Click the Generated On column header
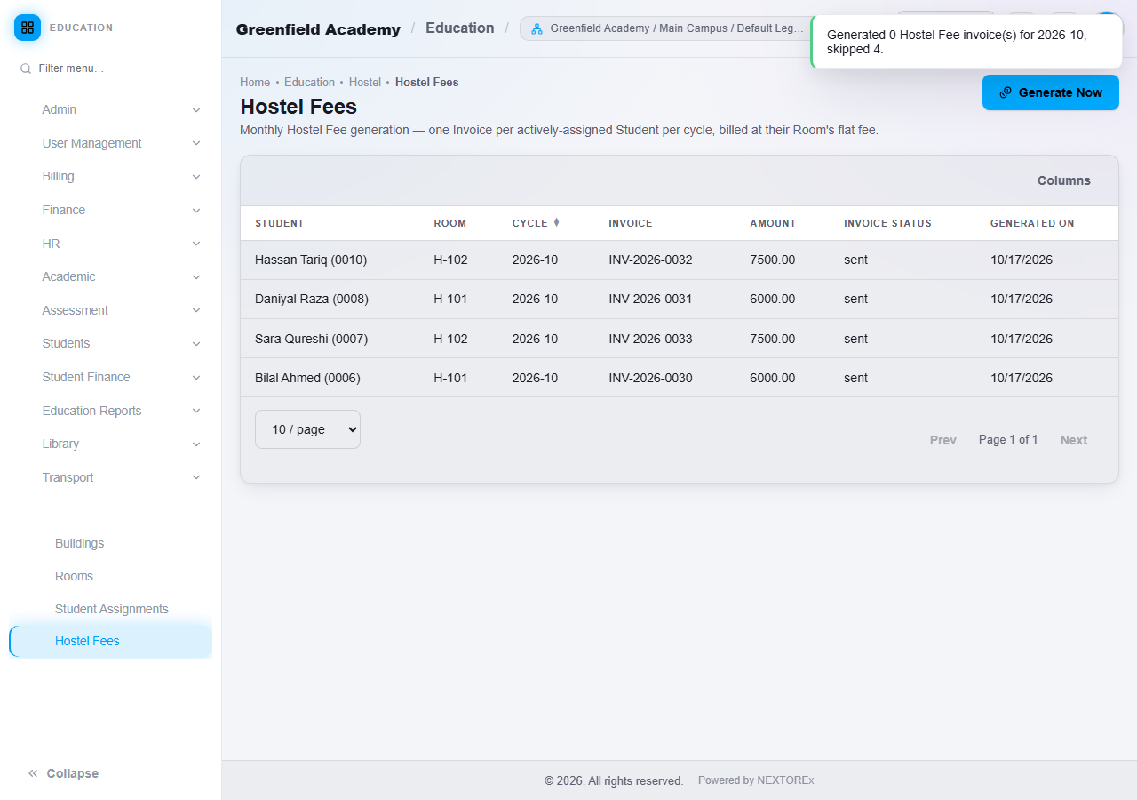Image resolution: width=1137 pixels, height=800 pixels. pyautogui.click(x=1032, y=223)
